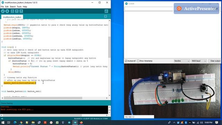Open the Sketch menu
Viewport: 222px width, 125px height.
[x=13, y=7]
